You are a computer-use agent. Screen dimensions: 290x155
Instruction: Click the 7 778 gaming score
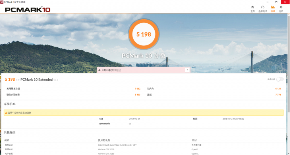(278, 95)
